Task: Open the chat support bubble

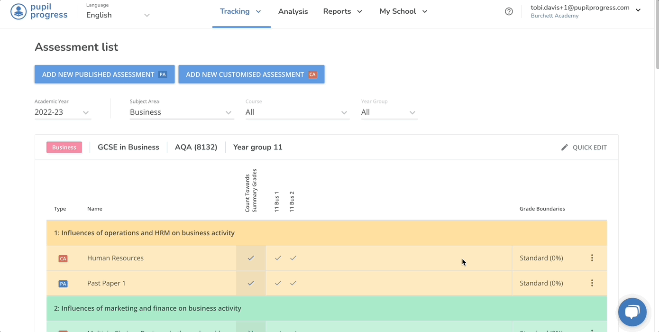Action: (632, 312)
